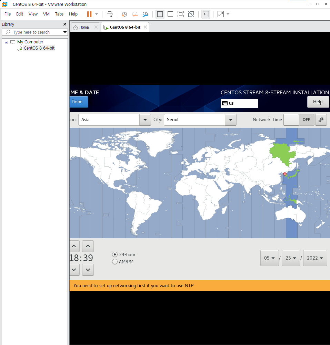
Task: Select My Computer in the library
Action: pos(30,42)
